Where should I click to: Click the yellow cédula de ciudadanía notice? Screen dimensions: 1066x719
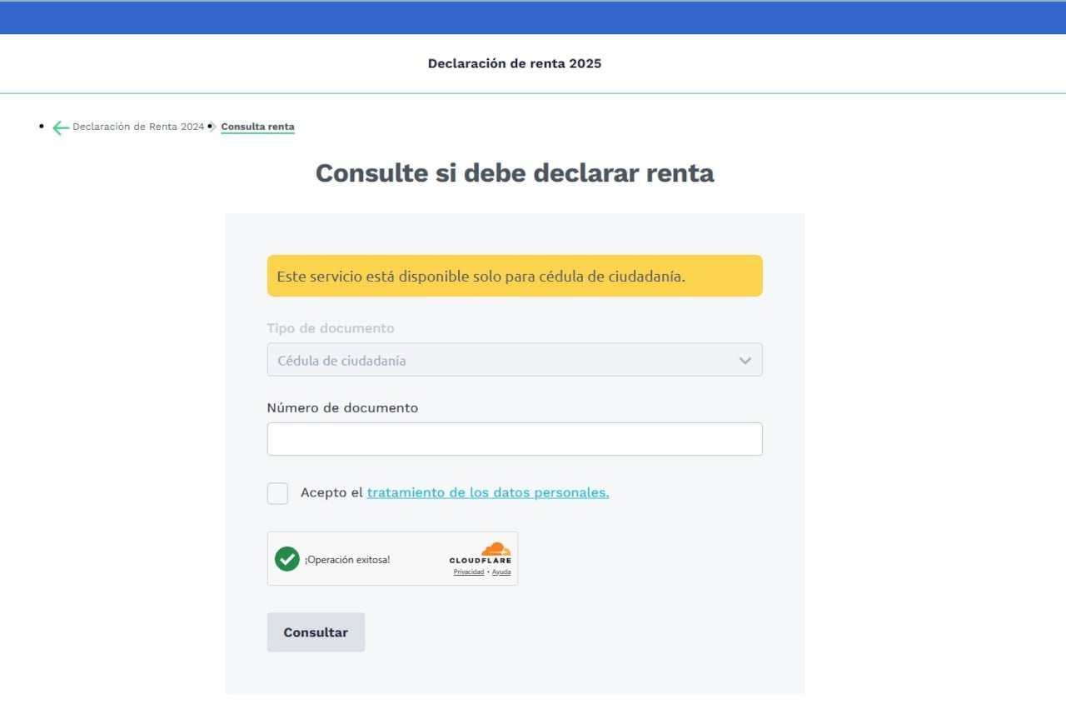tap(514, 276)
